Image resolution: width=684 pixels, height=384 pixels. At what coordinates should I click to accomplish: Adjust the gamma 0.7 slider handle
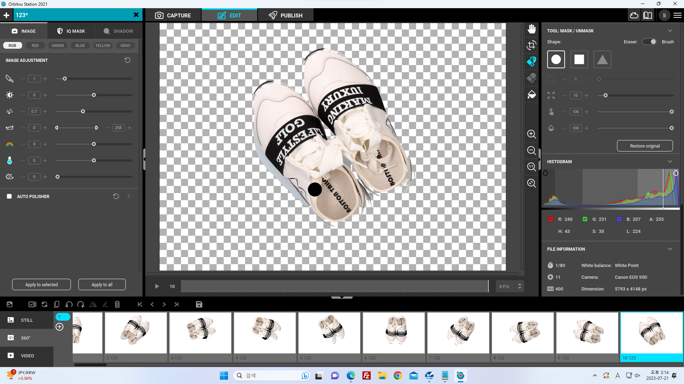pos(83,111)
